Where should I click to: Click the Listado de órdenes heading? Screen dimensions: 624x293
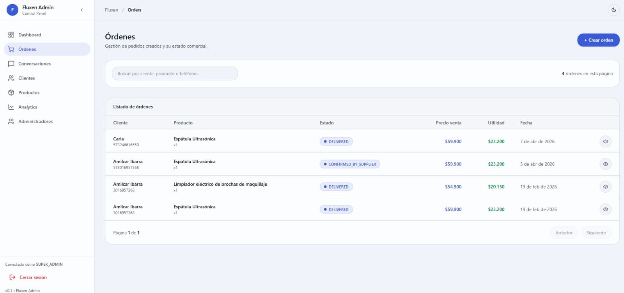[133, 107]
